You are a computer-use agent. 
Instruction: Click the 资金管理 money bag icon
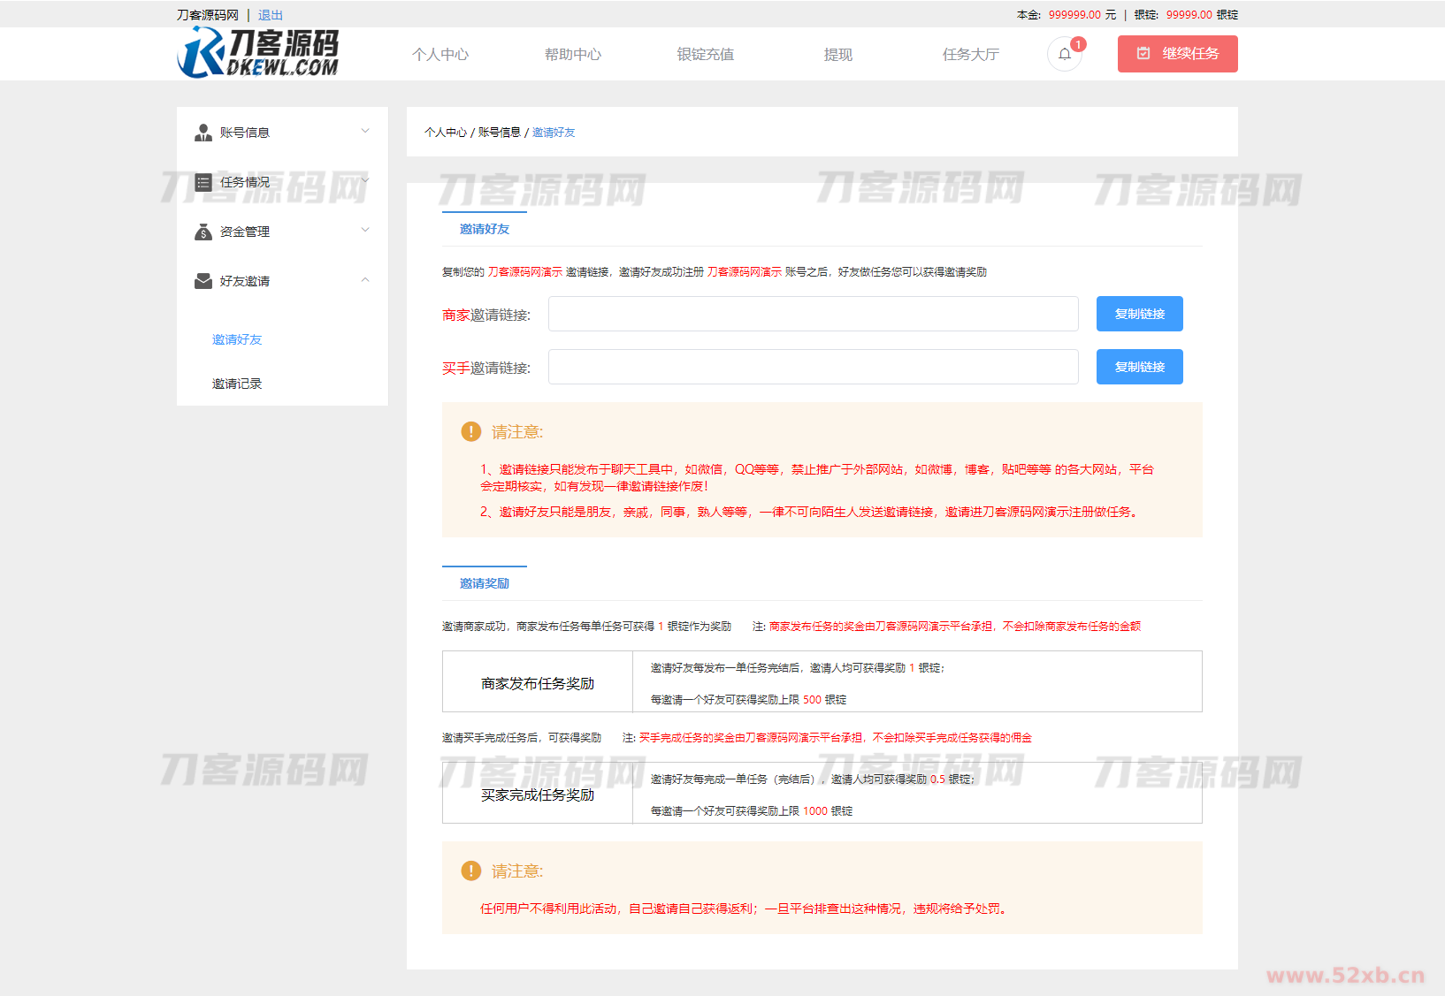203,232
